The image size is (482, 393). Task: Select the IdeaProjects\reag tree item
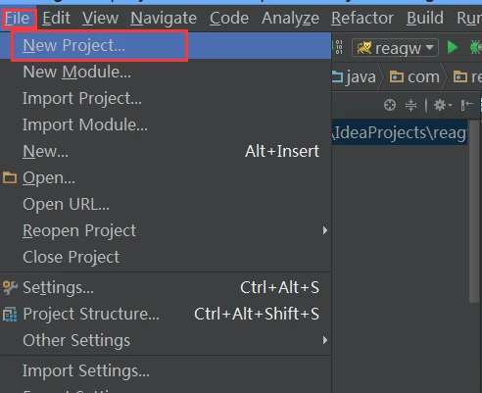click(x=400, y=132)
